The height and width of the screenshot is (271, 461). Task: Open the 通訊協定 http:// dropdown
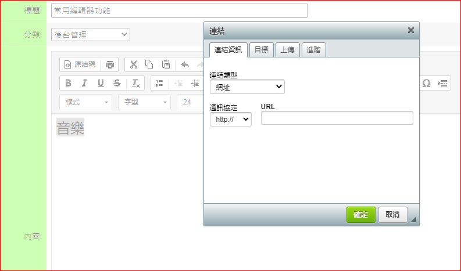coord(231,119)
